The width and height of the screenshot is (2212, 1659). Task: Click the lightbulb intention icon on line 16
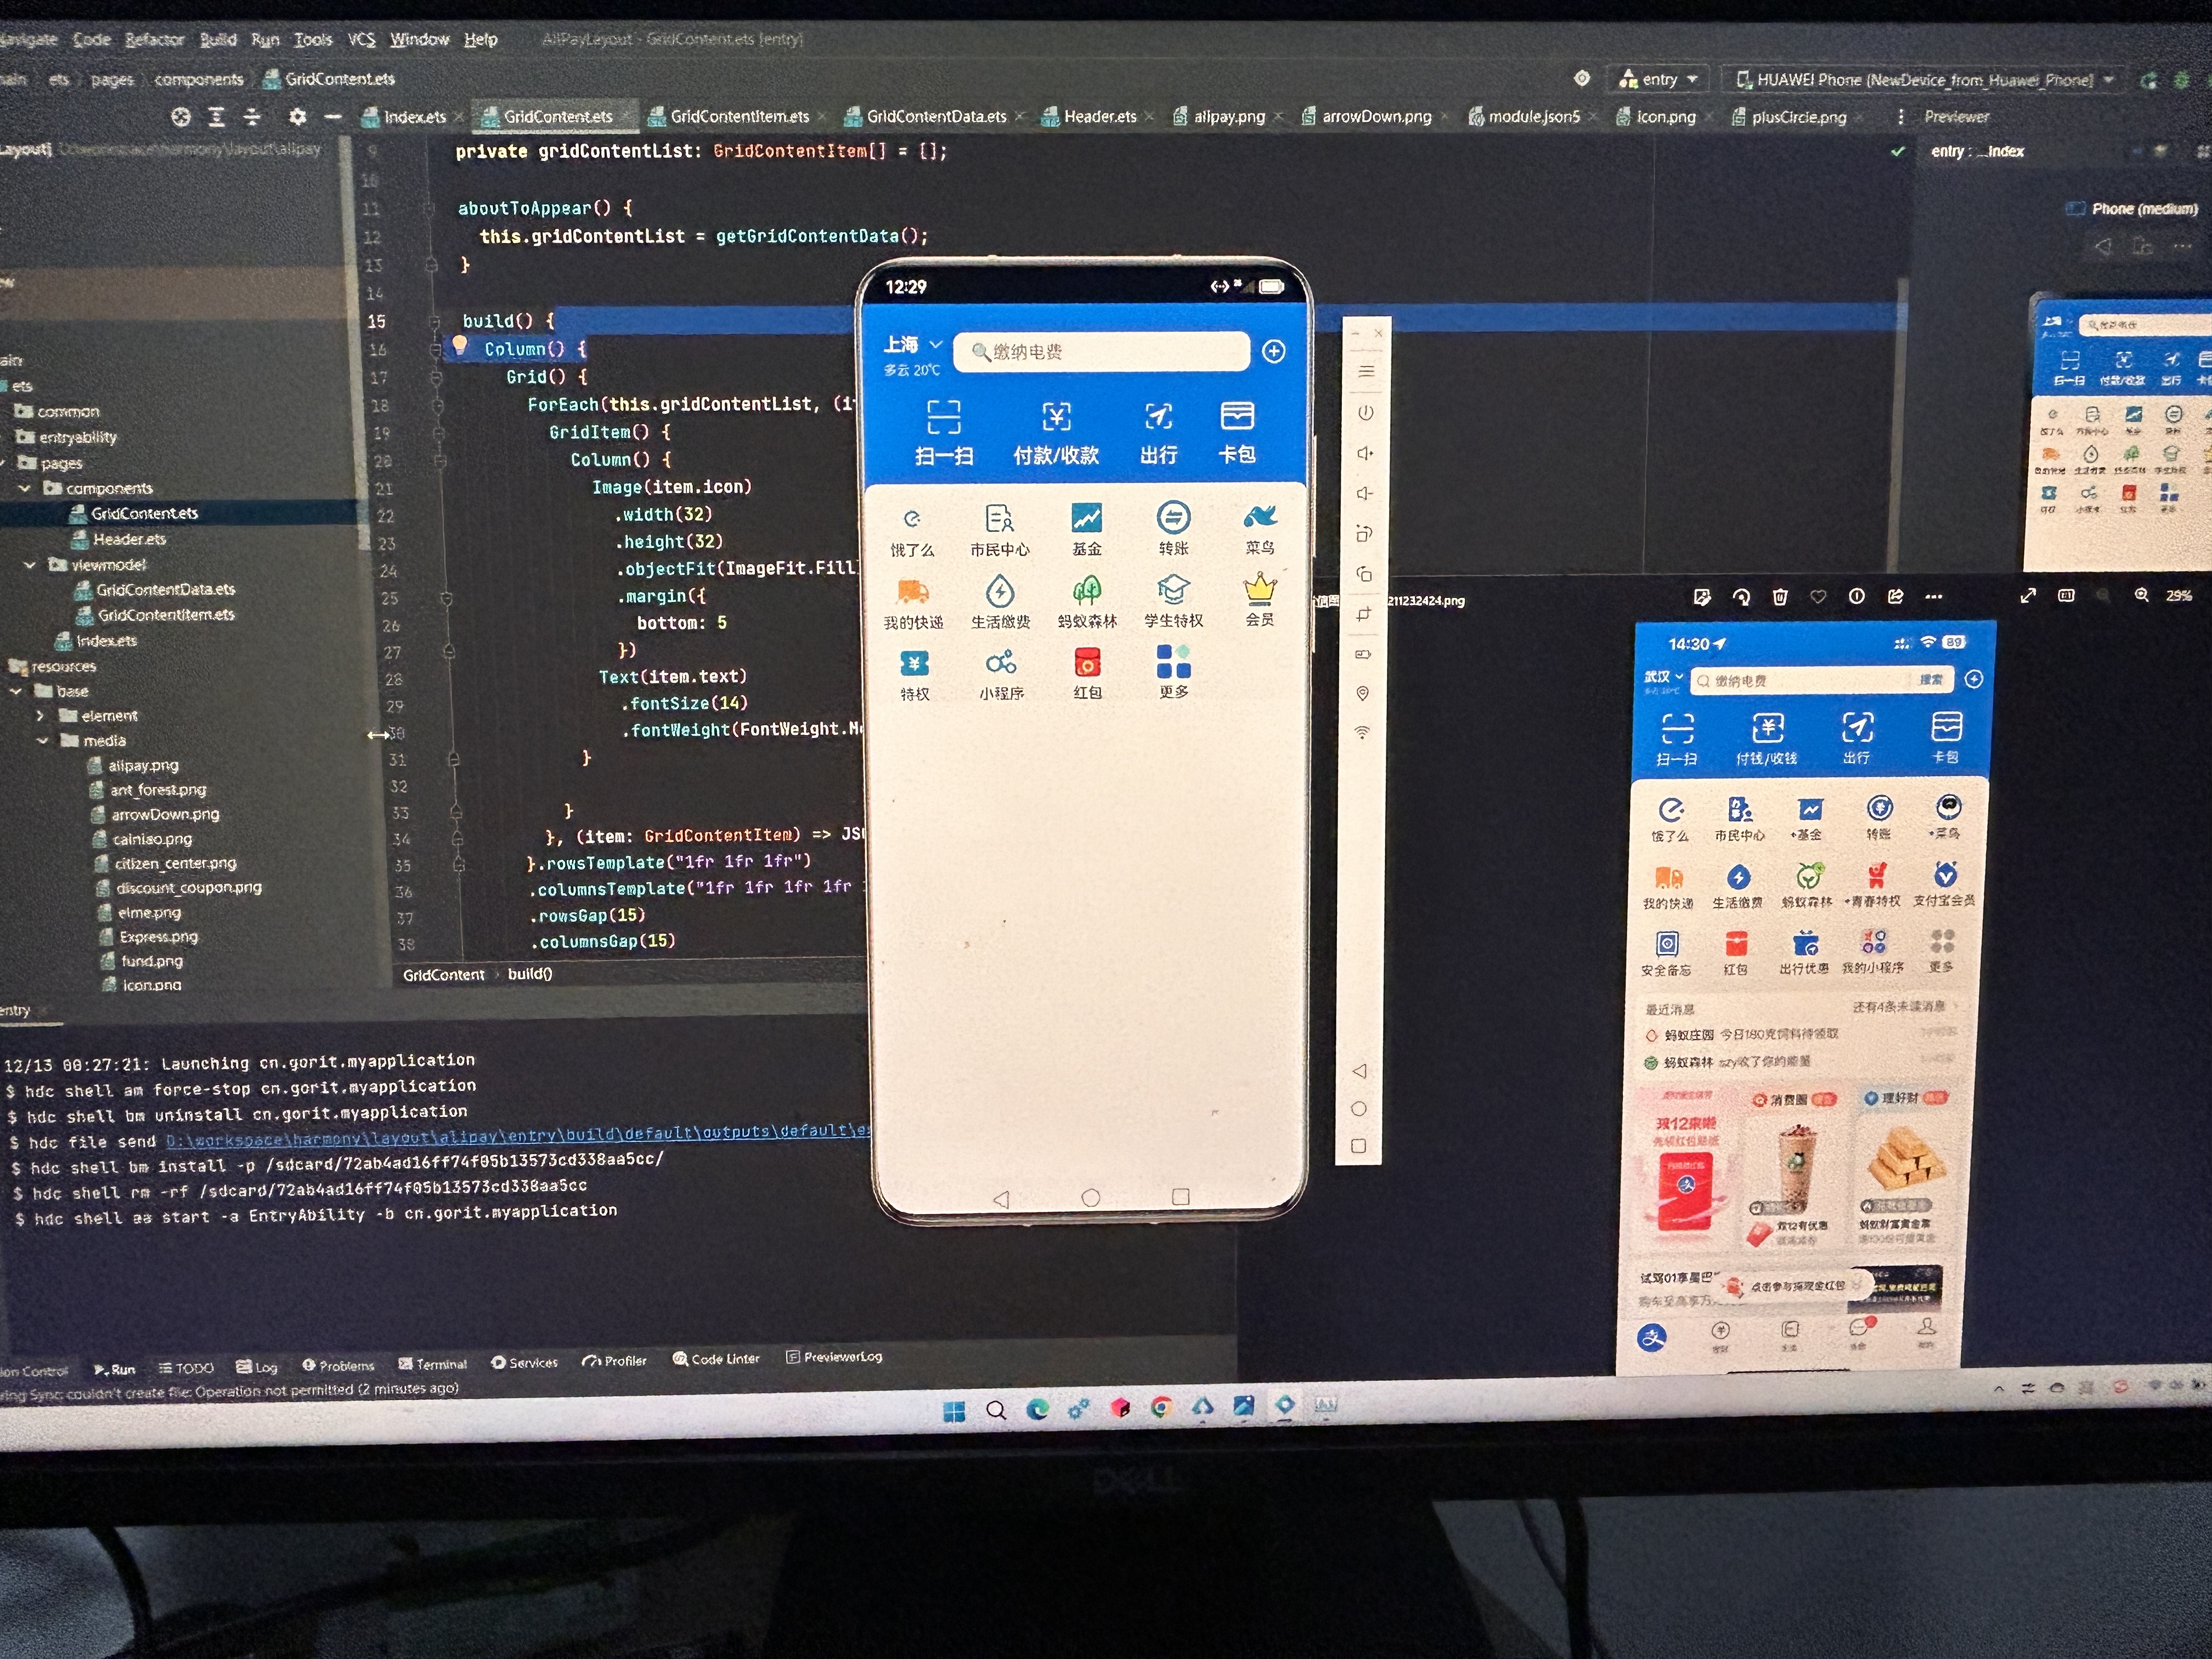(x=459, y=346)
